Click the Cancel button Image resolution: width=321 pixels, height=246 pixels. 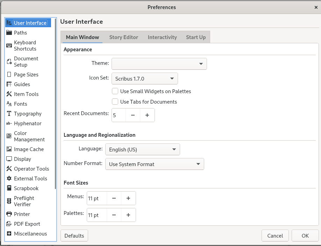click(x=275, y=236)
